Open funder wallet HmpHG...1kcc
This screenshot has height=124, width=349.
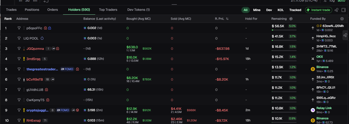pos(326,36)
